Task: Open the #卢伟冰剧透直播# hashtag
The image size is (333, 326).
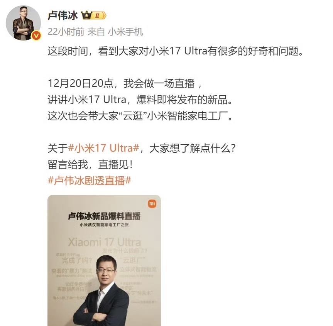Action: pyautogui.click(x=90, y=181)
